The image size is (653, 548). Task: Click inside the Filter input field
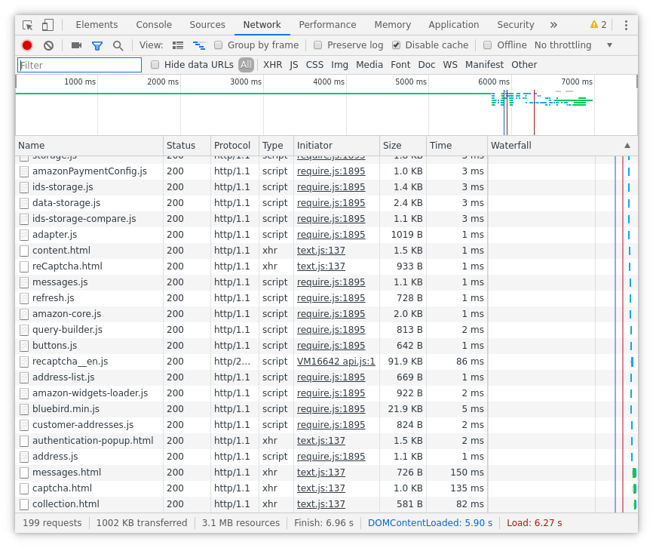click(78, 65)
